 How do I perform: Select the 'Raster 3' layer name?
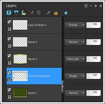coord(33,42)
